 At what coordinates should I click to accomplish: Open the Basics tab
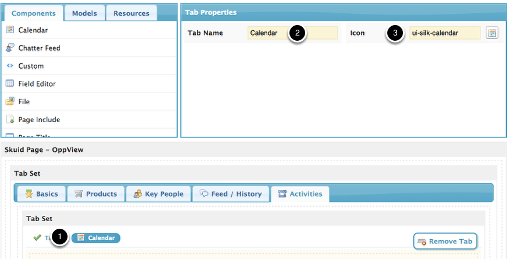(x=40, y=194)
